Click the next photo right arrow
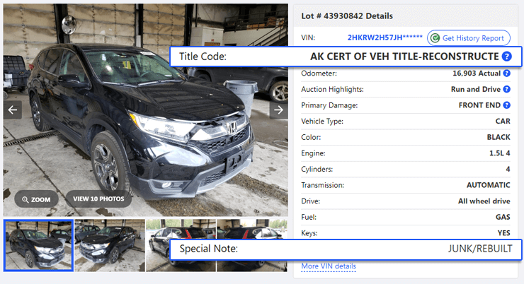The image size is (524, 284). [279, 110]
